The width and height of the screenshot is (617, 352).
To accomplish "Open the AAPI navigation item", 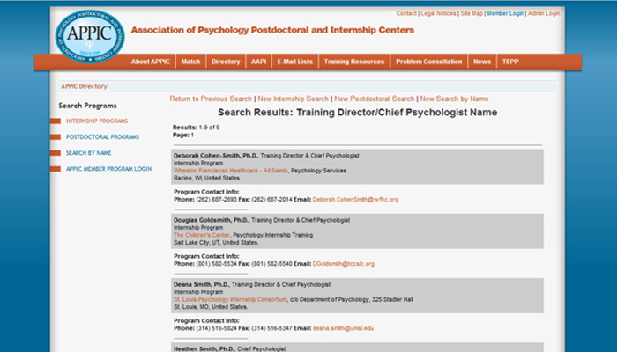I will click(x=258, y=62).
